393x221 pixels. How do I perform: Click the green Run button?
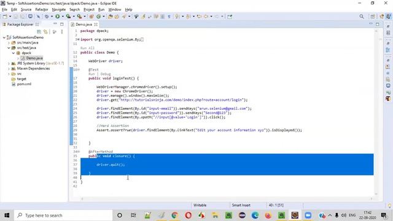click(x=57, y=17)
